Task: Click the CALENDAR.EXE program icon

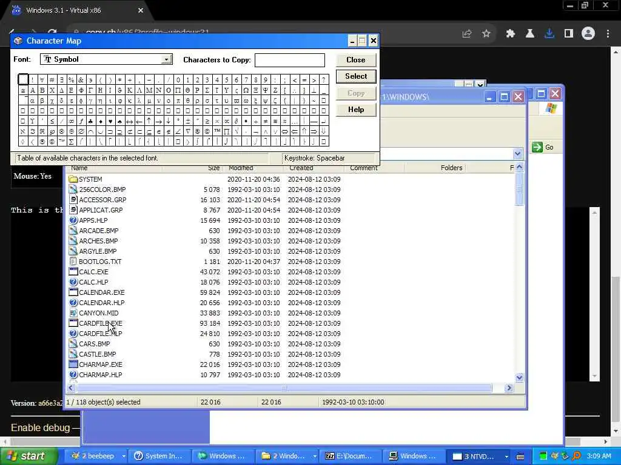Action: pos(73,292)
